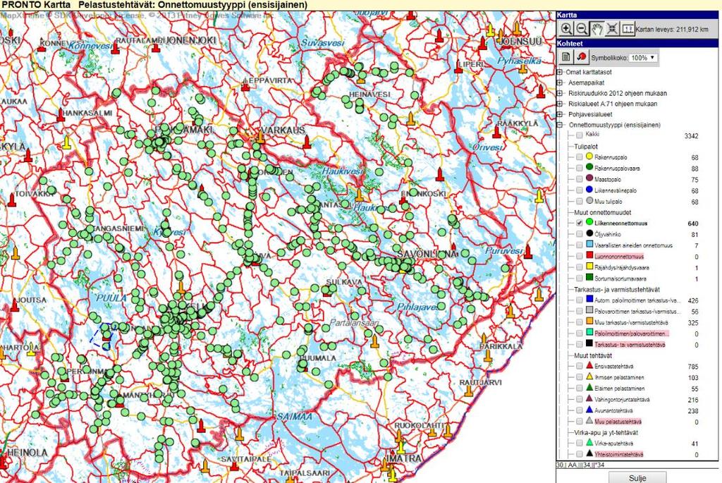Check the Öljyvahinko checkbox
Viewport: 722px width, 483px height.
coord(580,234)
